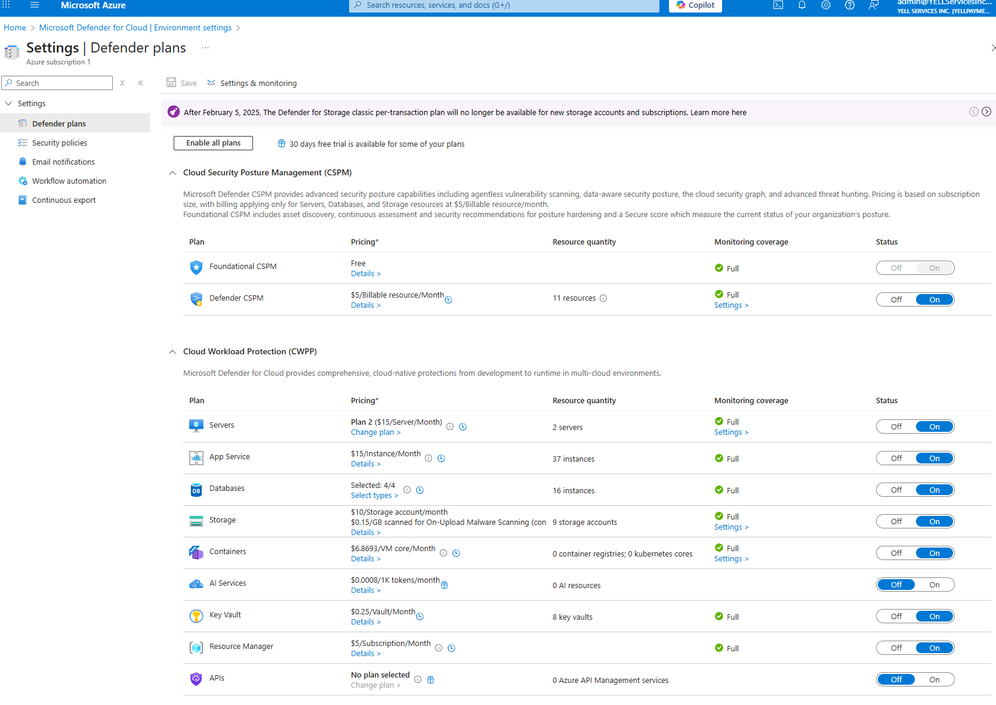Open the Azure portal hamburger menu
The width and height of the screenshot is (996, 705).
35,5
